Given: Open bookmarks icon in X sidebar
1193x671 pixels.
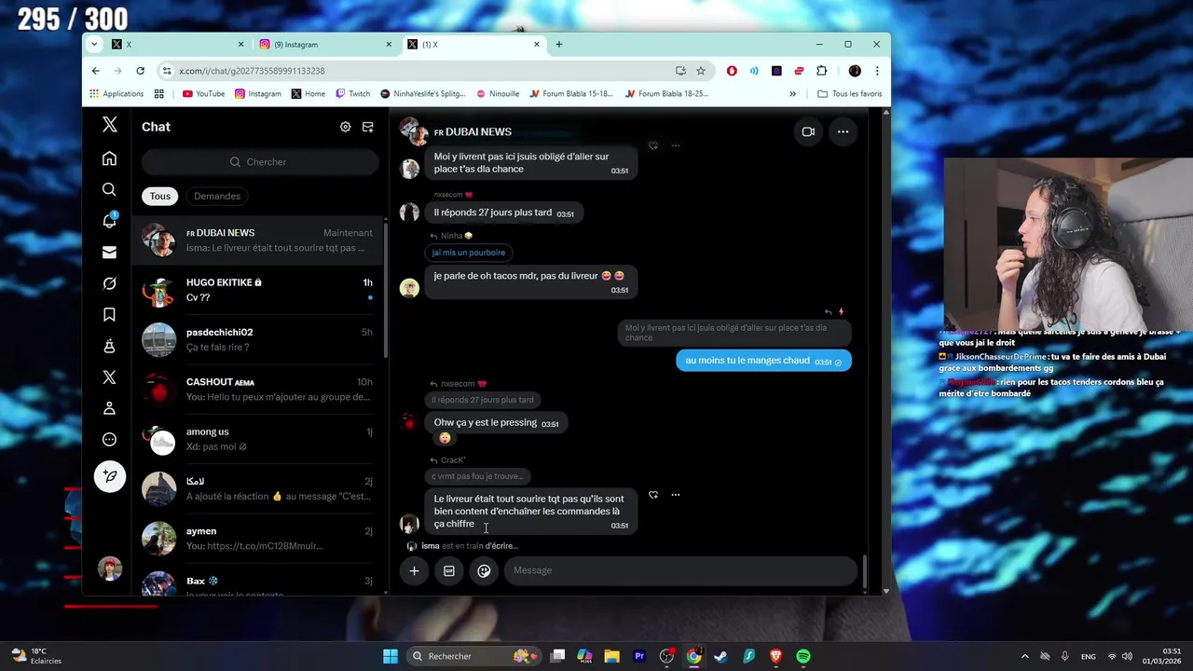Looking at the screenshot, I should pyautogui.click(x=109, y=314).
